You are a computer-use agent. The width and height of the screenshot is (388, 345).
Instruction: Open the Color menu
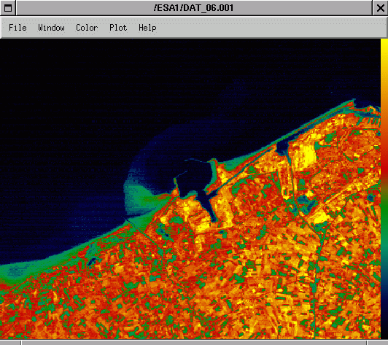(87, 28)
